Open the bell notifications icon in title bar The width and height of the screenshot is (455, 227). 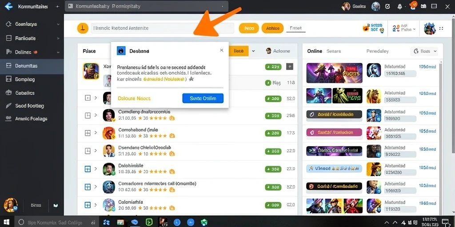click(x=400, y=6)
